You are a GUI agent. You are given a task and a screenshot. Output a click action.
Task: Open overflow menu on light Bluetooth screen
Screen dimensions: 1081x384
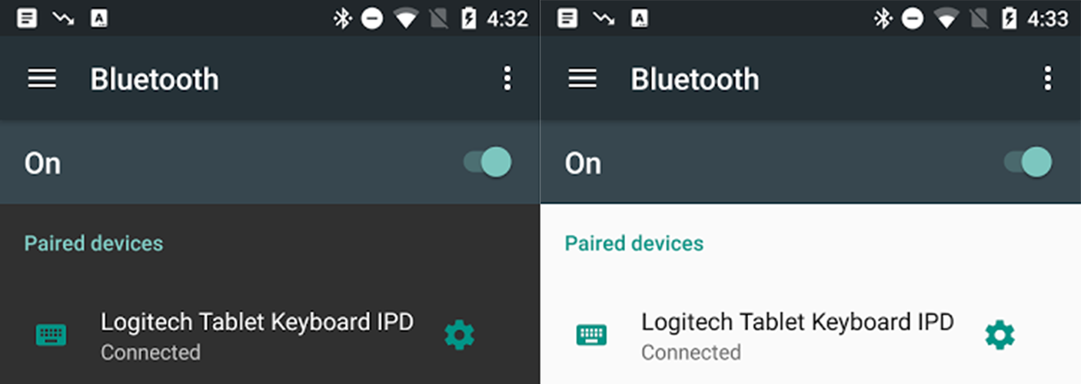coord(1047,78)
